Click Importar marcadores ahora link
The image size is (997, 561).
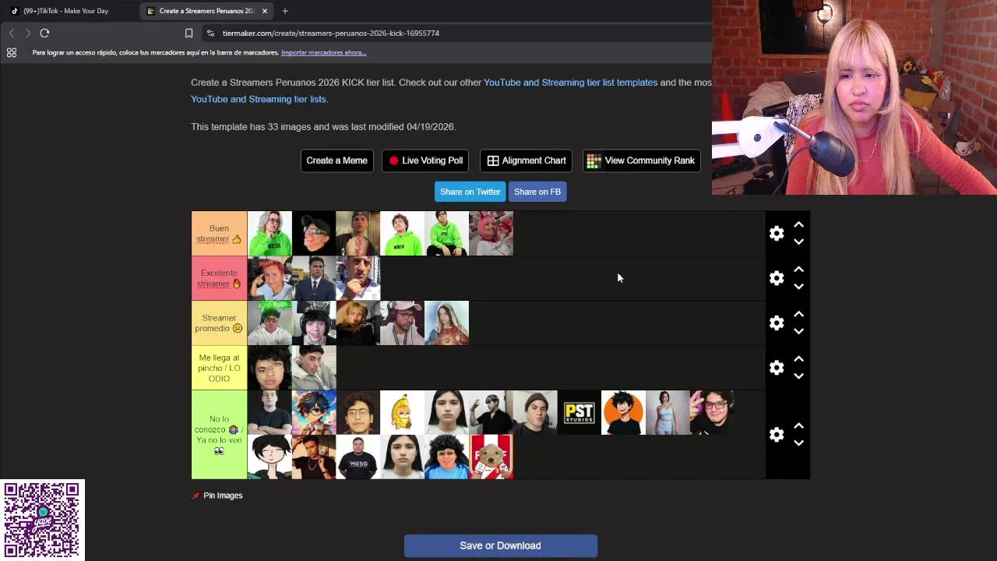click(323, 52)
